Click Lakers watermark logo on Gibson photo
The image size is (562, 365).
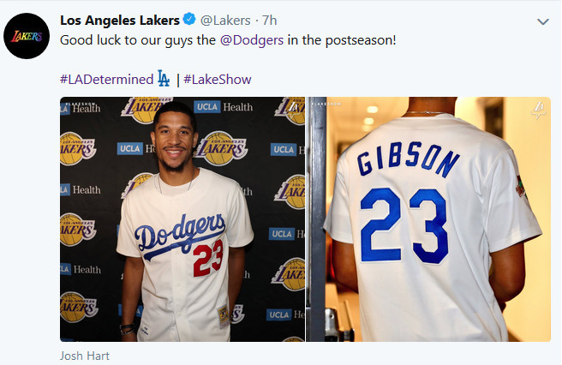click(x=536, y=110)
